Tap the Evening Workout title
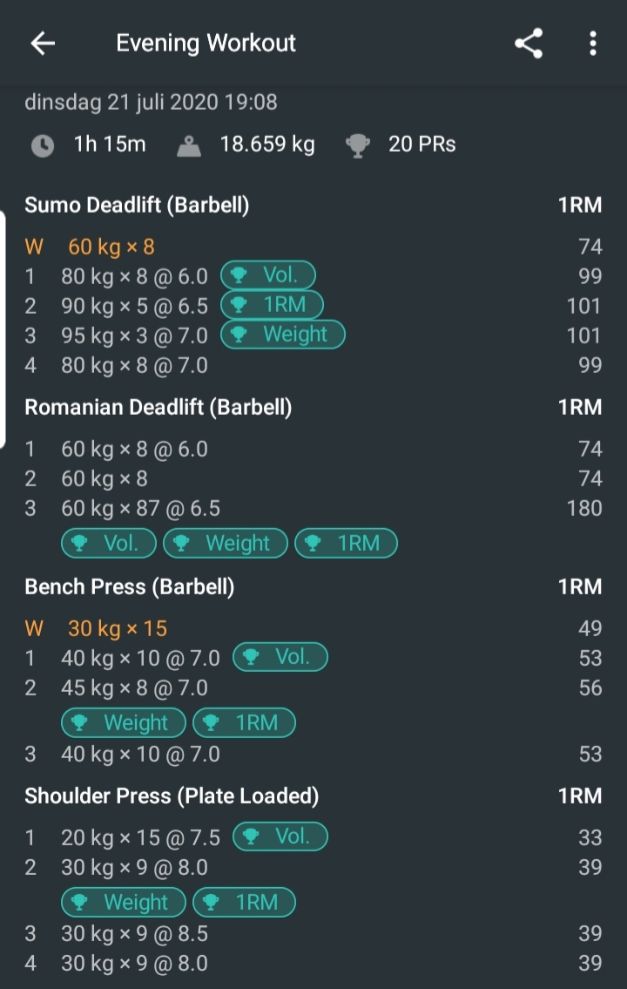Screen dimensions: 627x989 (206, 43)
